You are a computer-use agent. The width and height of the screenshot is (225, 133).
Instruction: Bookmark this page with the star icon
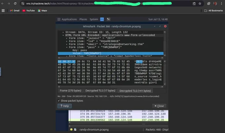click(200, 4)
